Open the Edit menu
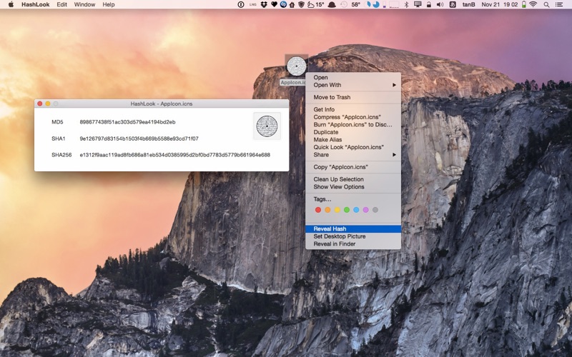 point(61,4)
